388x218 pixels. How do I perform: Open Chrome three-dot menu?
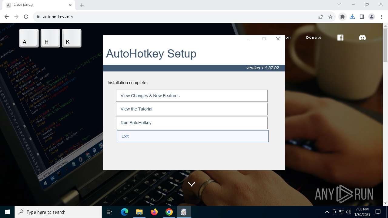click(x=381, y=17)
